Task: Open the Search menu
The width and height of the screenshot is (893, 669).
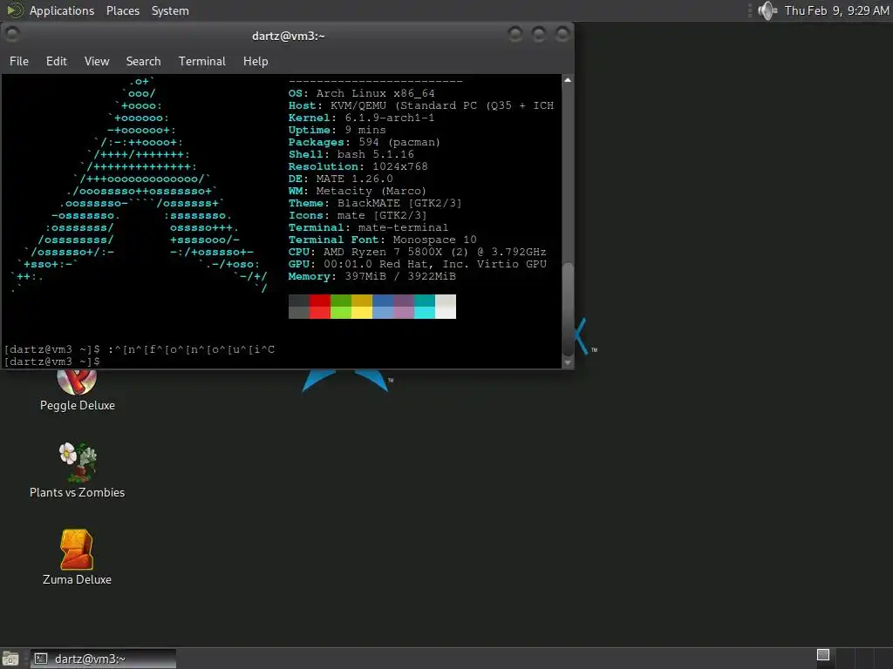Action: pyautogui.click(x=144, y=61)
